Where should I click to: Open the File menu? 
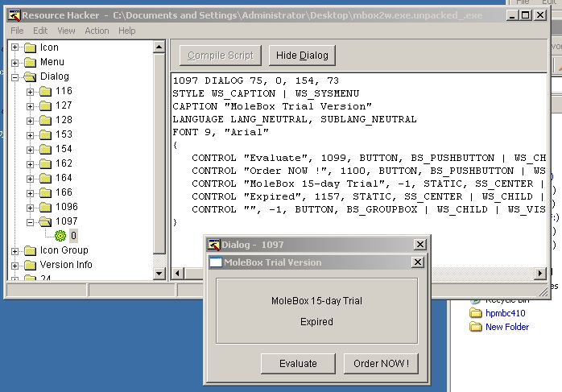pyautogui.click(x=17, y=31)
